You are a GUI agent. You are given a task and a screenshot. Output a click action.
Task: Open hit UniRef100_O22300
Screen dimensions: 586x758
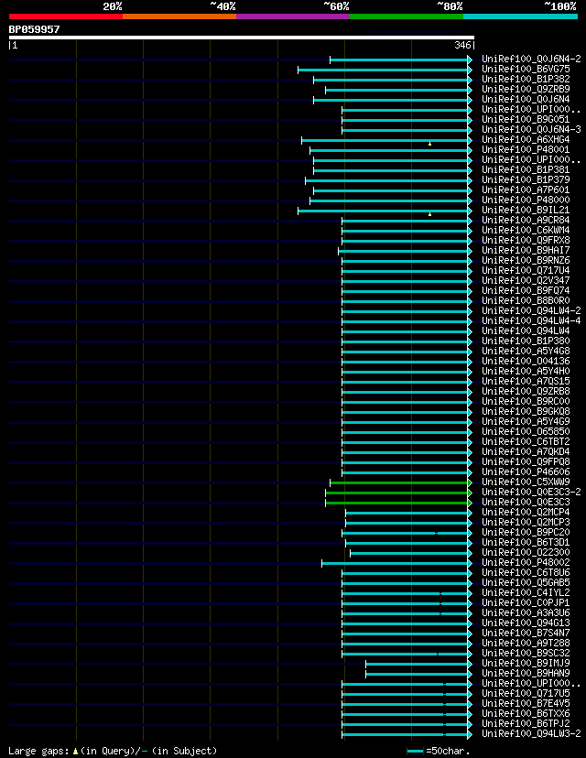click(x=526, y=553)
